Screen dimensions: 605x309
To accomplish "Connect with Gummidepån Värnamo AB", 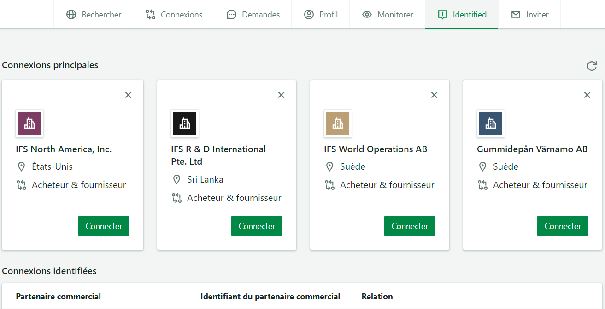I will tap(563, 226).
